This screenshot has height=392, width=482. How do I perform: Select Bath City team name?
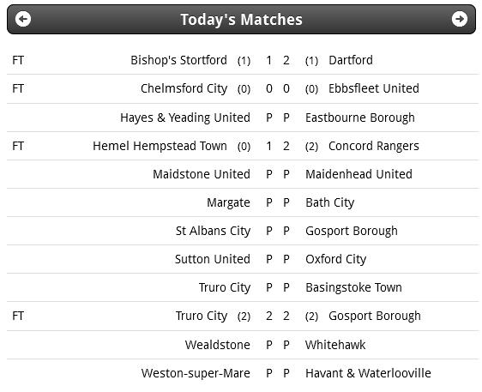329,203
